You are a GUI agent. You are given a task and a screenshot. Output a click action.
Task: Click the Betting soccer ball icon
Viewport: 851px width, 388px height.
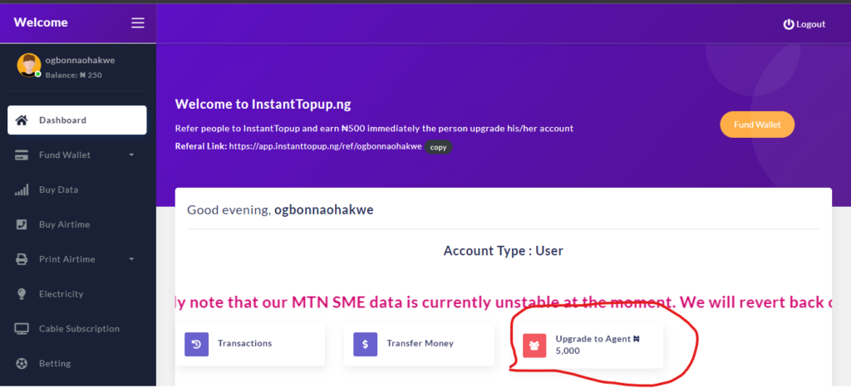pos(22,364)
